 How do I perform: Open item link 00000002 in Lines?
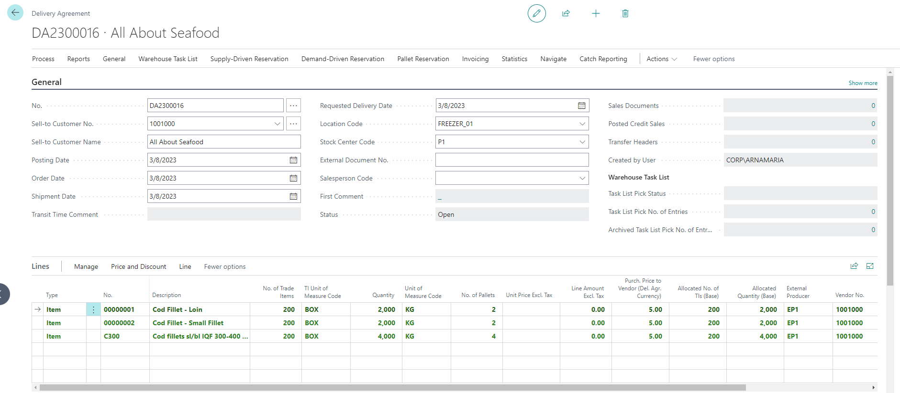point(119,323)
